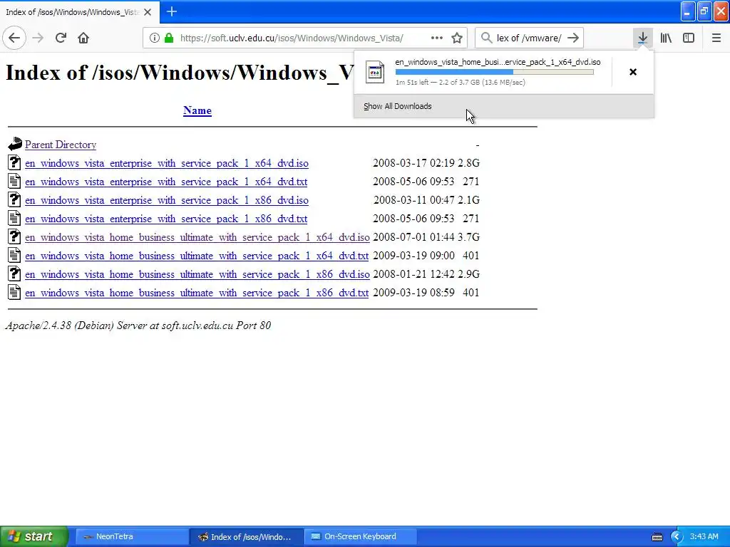Switch to Index of /isos taskbar button
730x547 pixels.
tap(247, 536)
